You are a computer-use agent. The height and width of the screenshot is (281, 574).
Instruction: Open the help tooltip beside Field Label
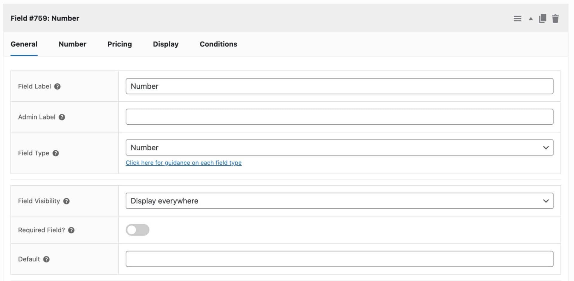pyautogui.click(x=57, y=86)
